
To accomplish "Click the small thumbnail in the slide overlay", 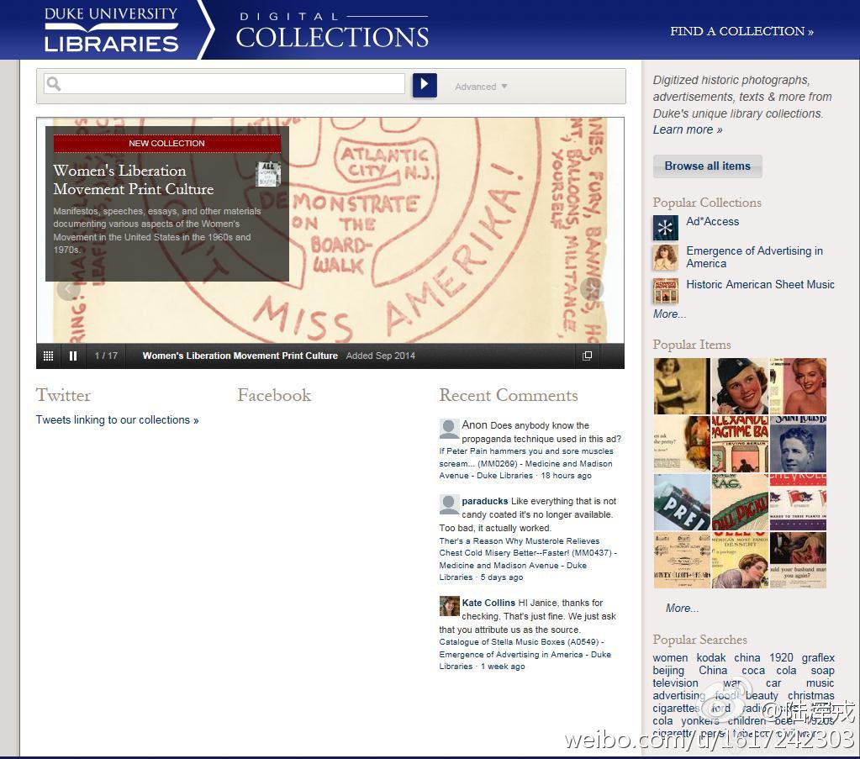I will pyautogui.click(x=268, y=174).
